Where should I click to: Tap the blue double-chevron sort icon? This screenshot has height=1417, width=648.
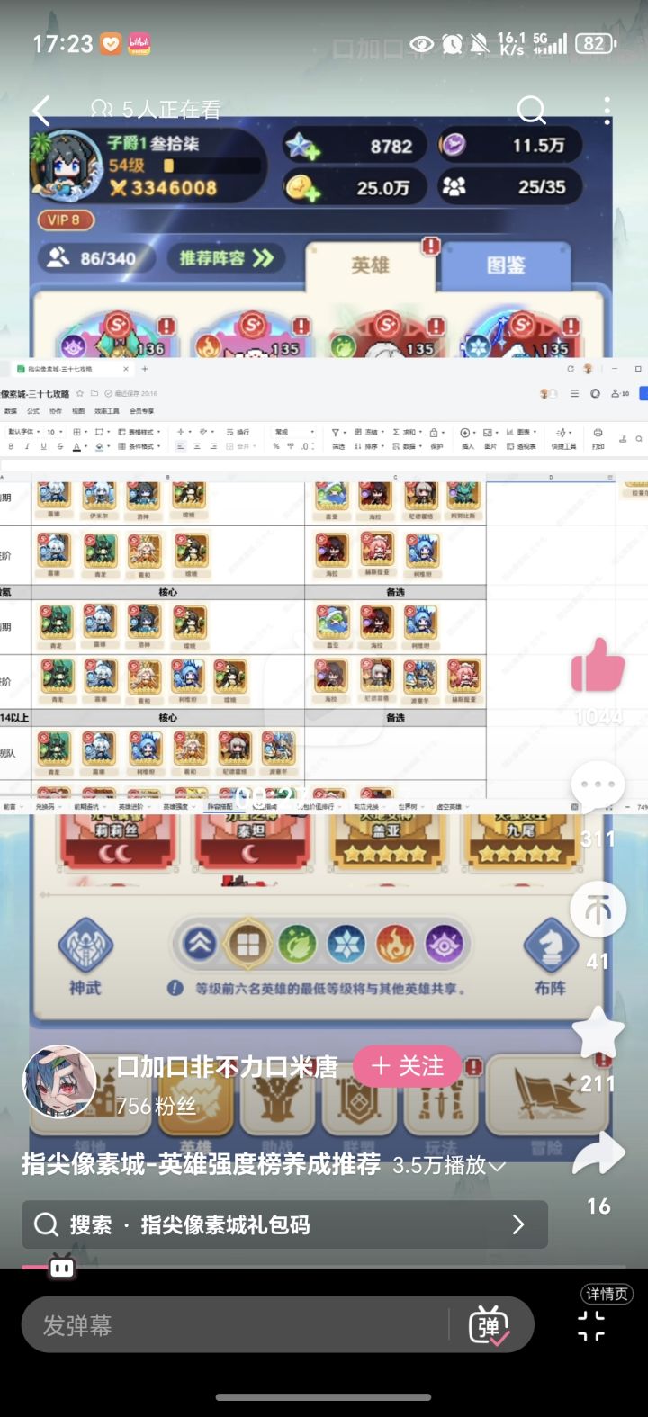click(x=199, y=944)
